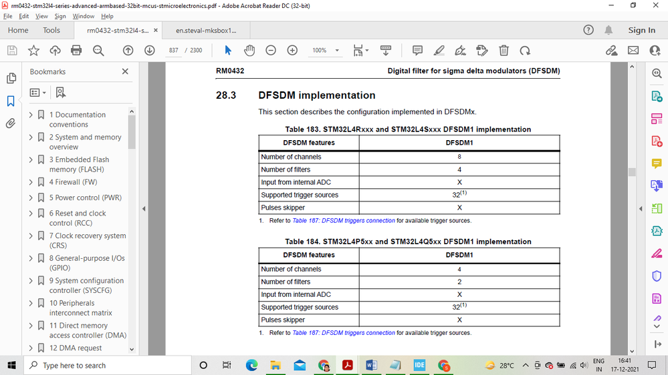Viewport: 668px width, 375px height.
Task: Close the rm0432-stm32l4 document tab
Action: pyautogui.click(x=156, y=30)
